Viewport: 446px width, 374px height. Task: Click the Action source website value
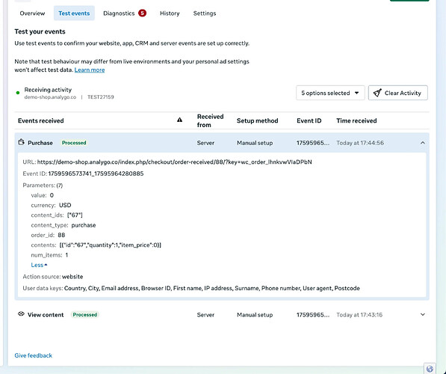point(72,277)
